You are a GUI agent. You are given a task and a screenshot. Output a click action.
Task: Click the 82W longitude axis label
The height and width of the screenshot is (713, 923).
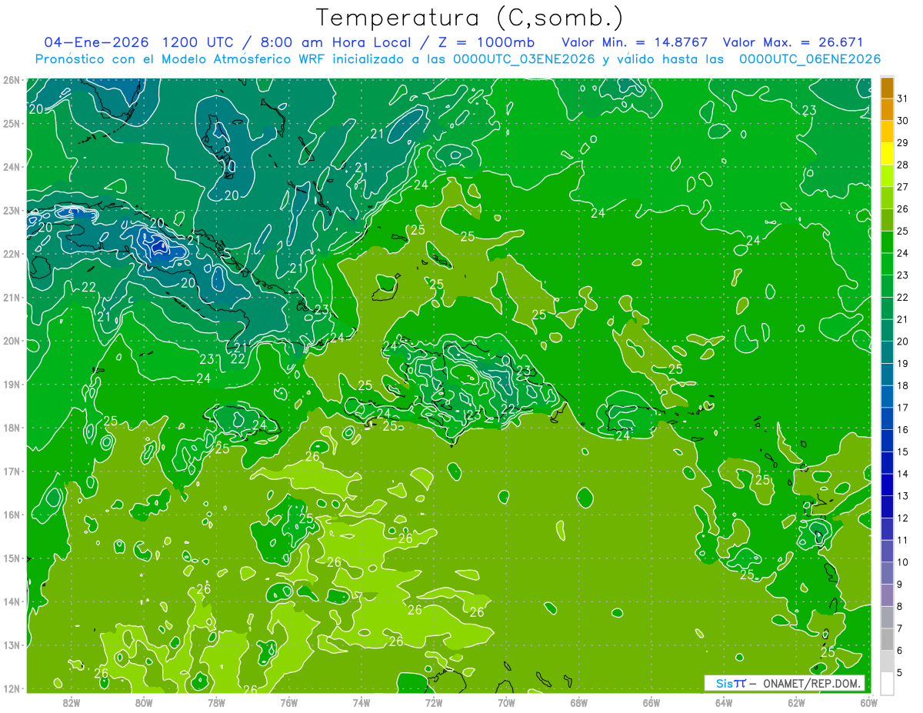72,701
